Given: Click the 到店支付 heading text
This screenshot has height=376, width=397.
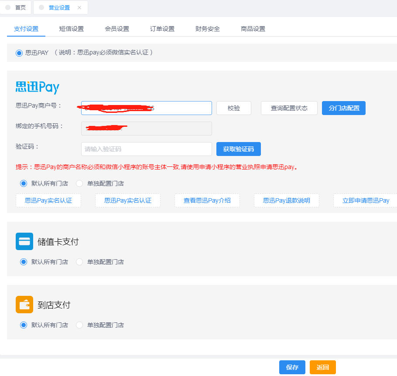Looking at the screenshot, I should pos(54,305).
